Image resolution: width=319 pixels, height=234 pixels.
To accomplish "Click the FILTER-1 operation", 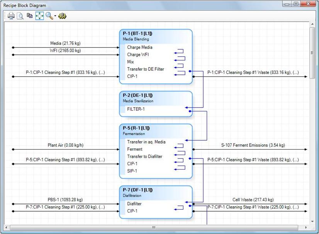I will 136,109.
